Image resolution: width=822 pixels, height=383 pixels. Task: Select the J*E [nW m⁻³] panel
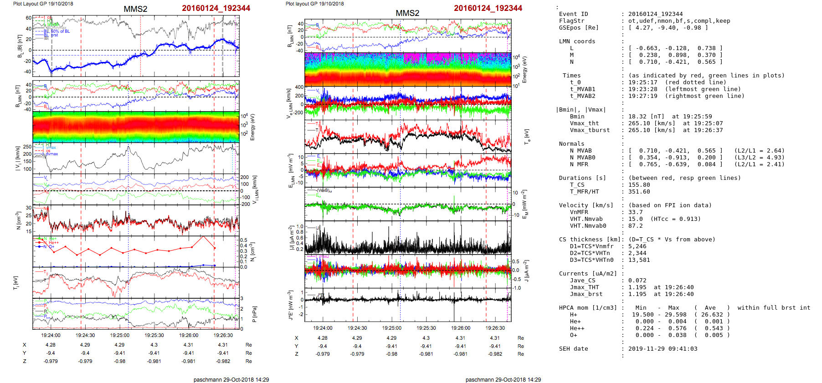click(407, 305)
